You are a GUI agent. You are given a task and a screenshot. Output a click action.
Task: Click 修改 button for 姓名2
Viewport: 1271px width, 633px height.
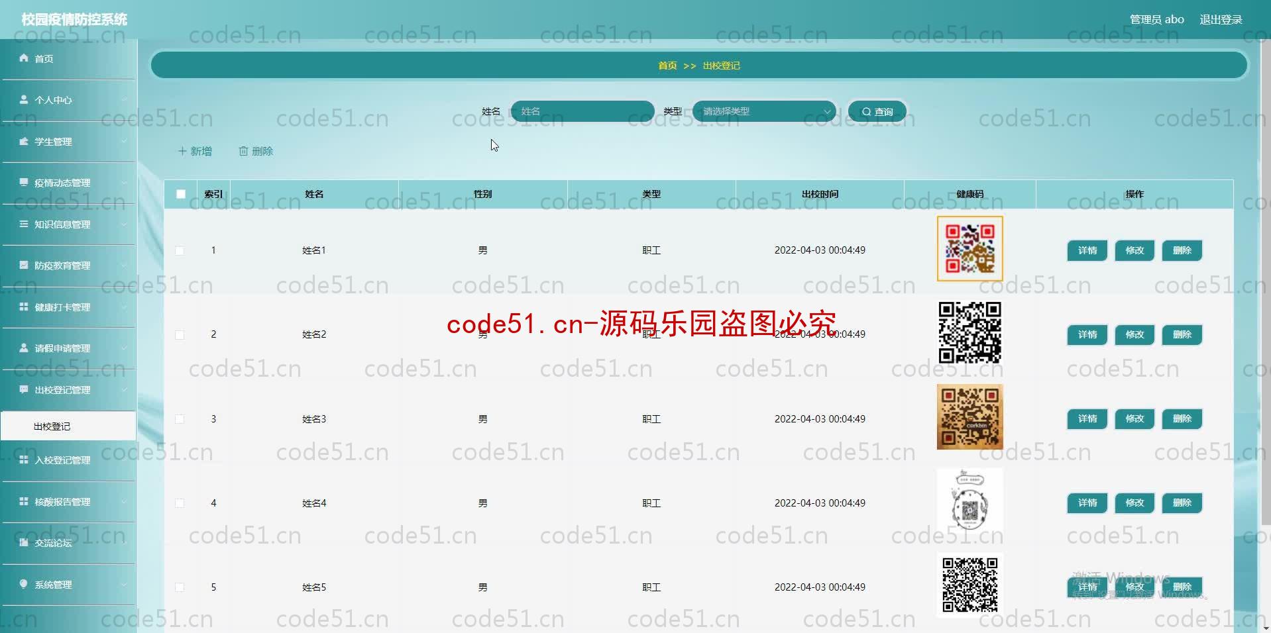click(1134, 334)
